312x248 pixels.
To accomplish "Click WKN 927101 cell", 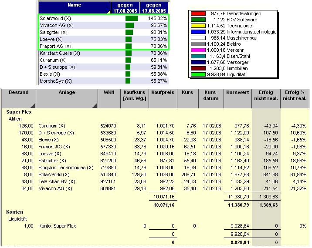I will click(x=108, y=181).
